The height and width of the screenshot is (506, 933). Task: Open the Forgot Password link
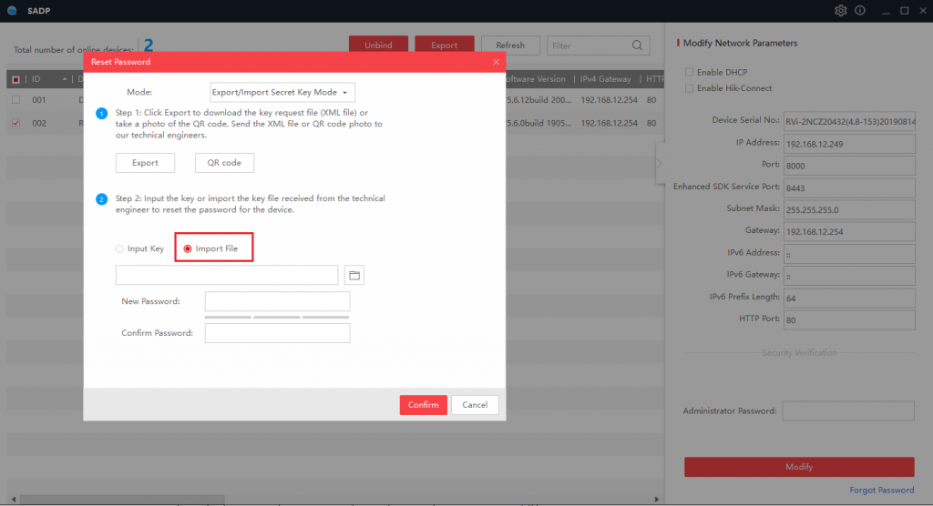(881, 490)
